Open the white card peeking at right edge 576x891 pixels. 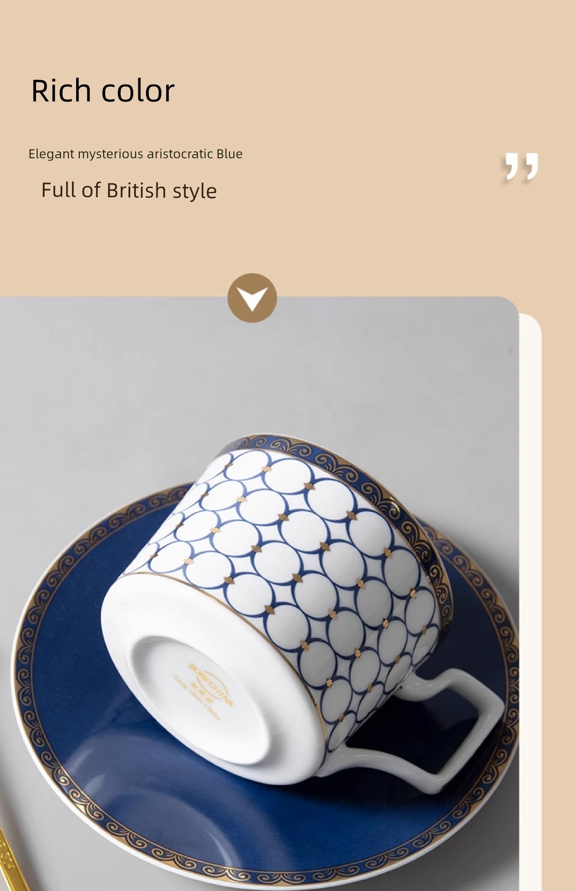[531, 601]
